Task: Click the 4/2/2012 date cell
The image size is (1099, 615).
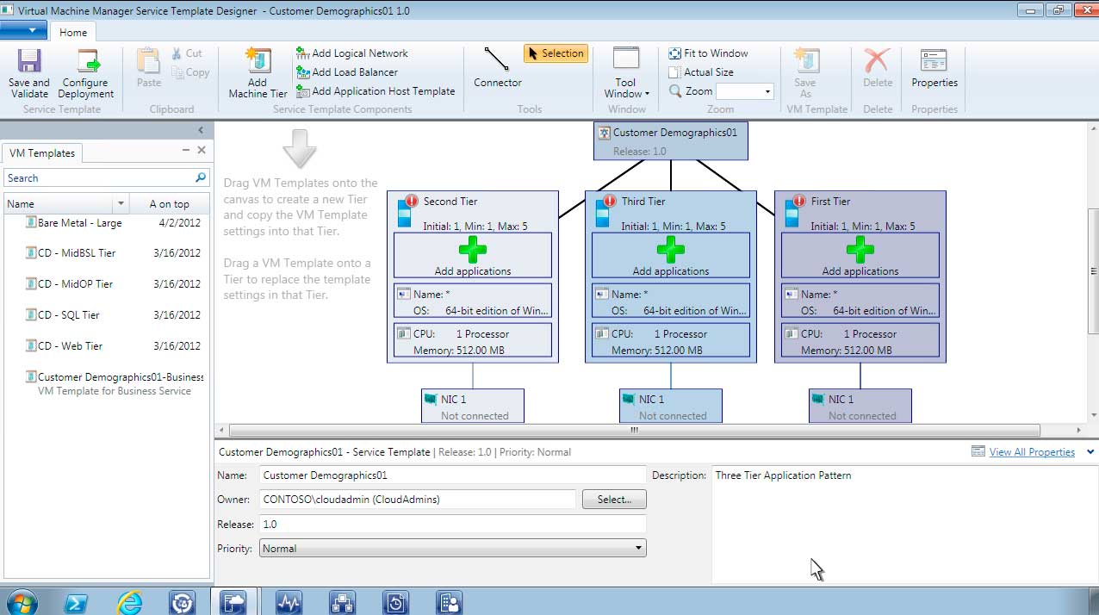Action: pos(179,223)
